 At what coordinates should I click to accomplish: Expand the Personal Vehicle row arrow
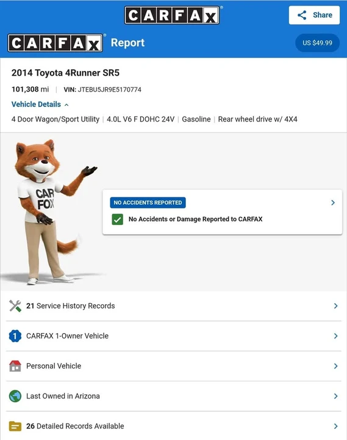pyautogui.click(x=336, y=366)
